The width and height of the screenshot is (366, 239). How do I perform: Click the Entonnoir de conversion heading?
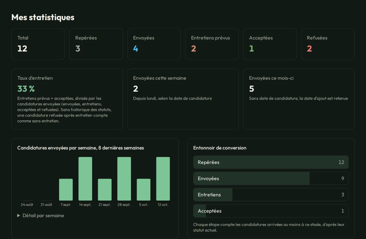pyautogui.click(x=220, y=148)
